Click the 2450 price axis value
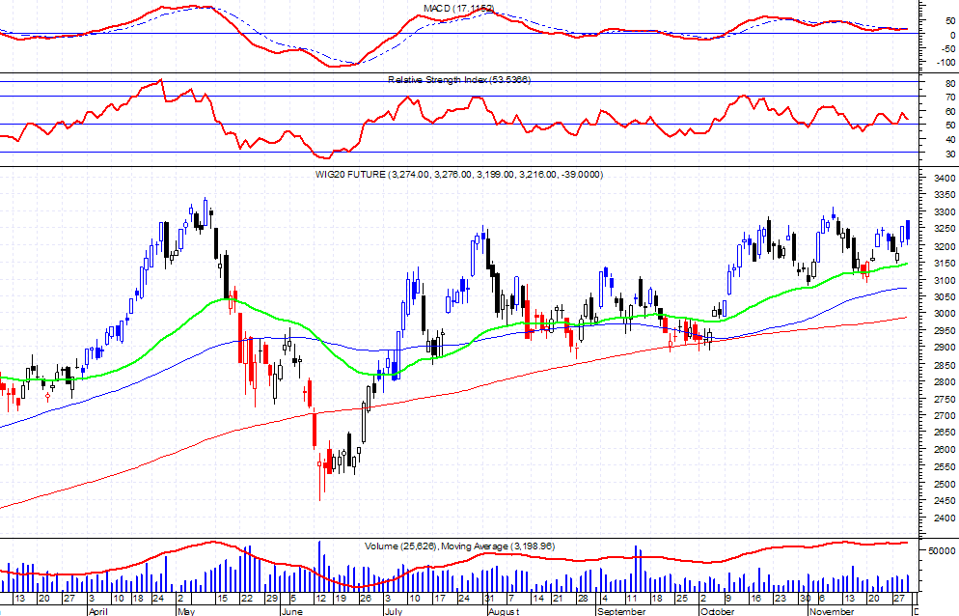The width and height of the screenshot is (959, 616). (945, 501)
